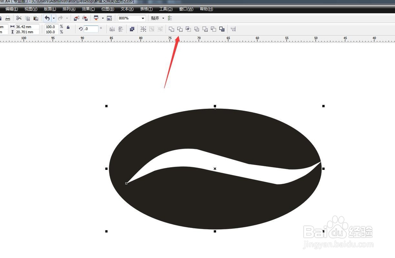Click the bottom-left corner selection handle
The image size is (395, 258).
tap(106, 231)
